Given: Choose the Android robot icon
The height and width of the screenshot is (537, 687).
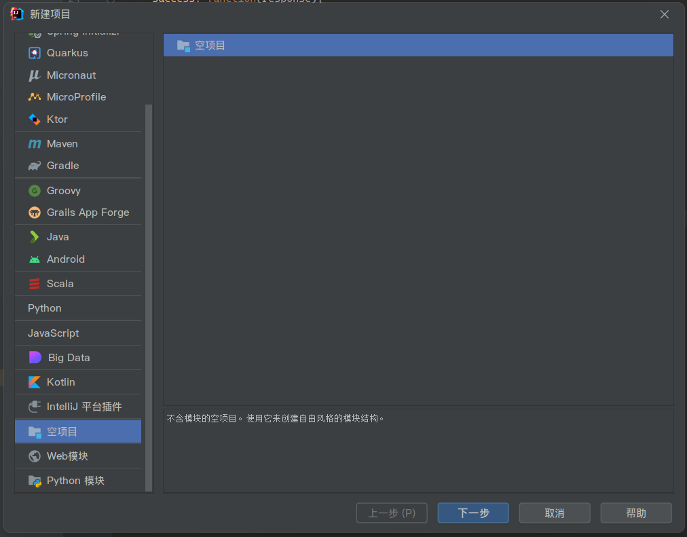Looking at the screenshot, I should coord(35,259).
